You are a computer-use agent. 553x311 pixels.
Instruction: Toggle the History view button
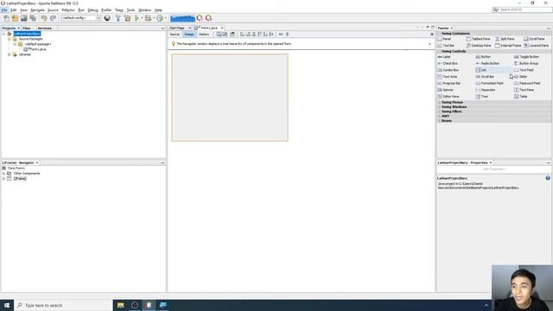204,35
